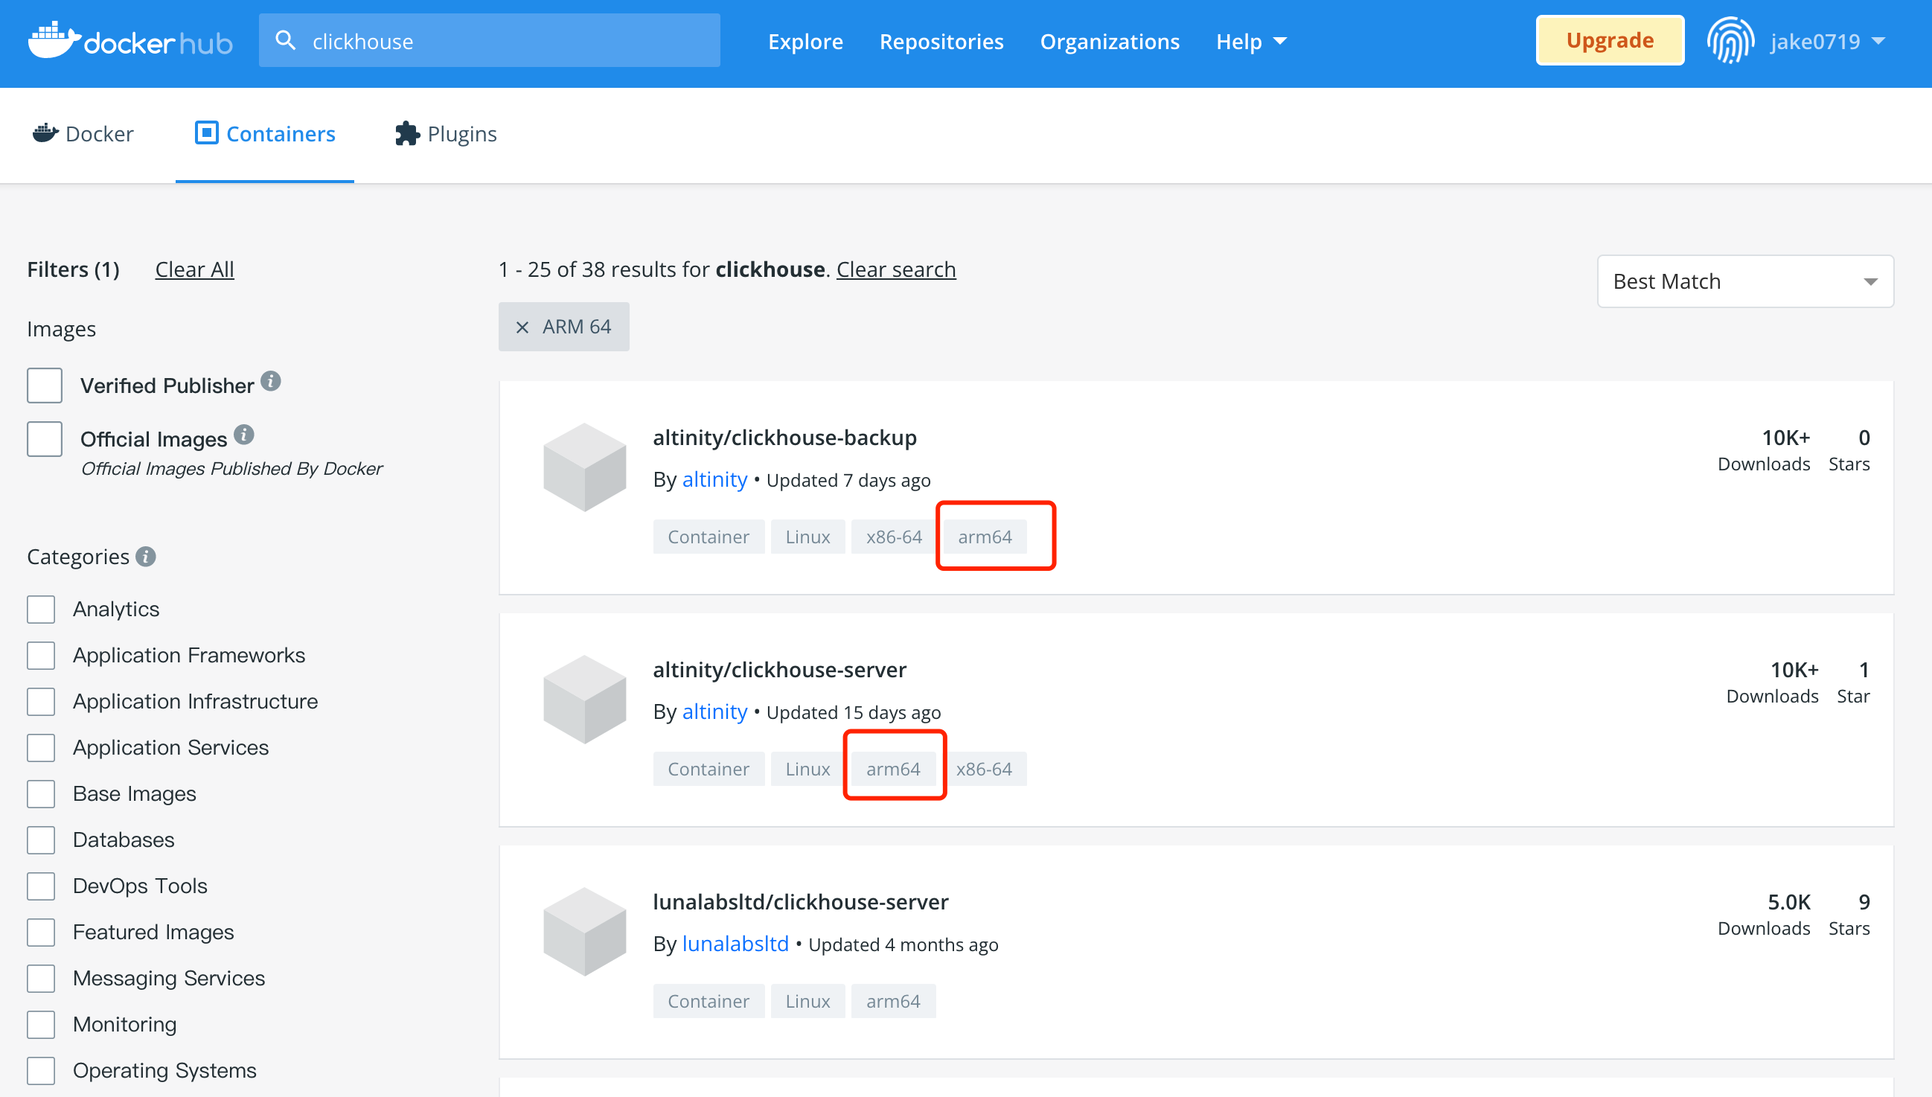Click the fingerprint/avatar icon for jake0719
The image size is (1932, 1097).
pos(1732,39)
